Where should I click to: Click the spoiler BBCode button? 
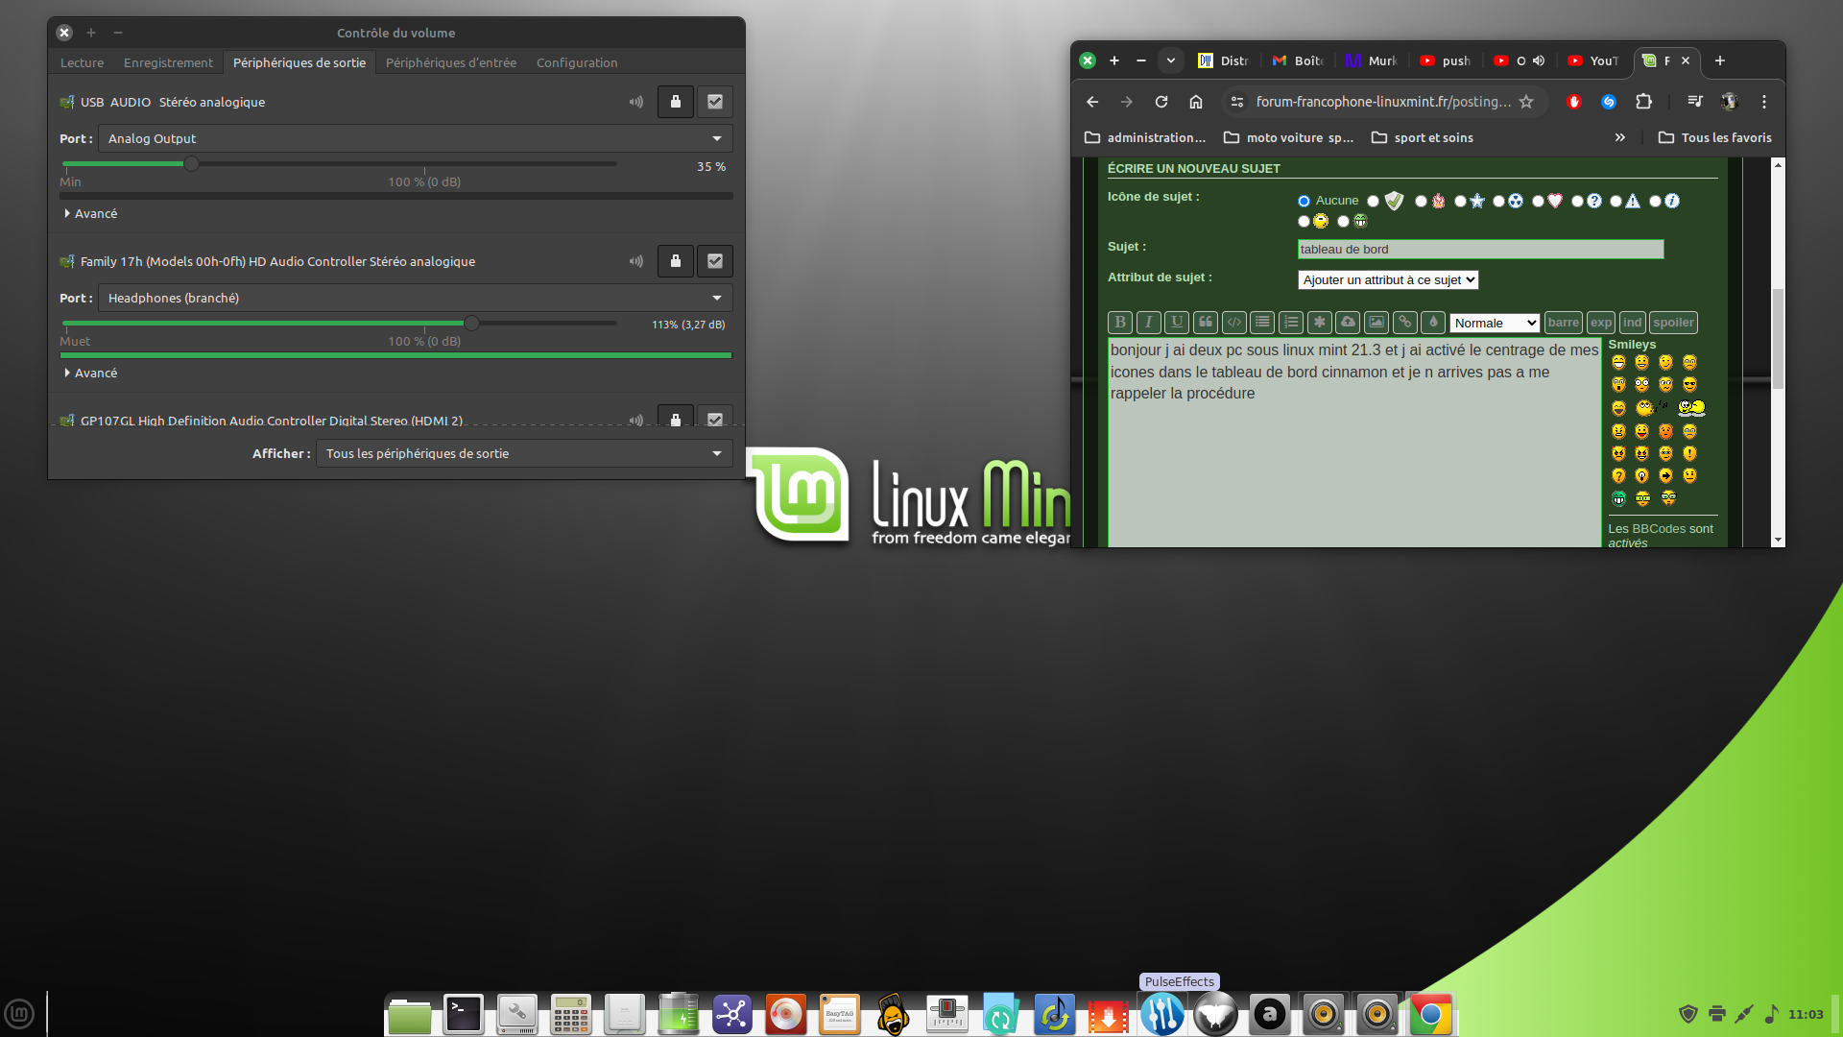click(x=1673, y=323)
